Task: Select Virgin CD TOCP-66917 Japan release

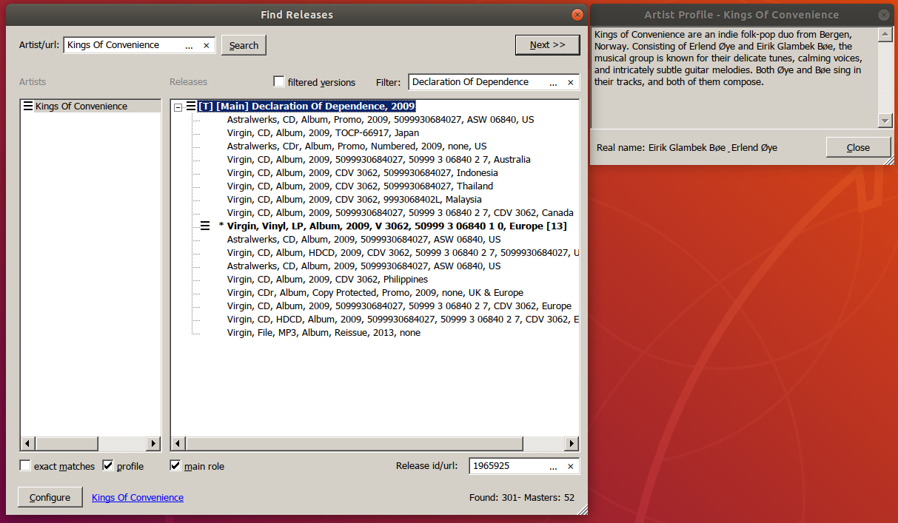Action: coord(323,133)
